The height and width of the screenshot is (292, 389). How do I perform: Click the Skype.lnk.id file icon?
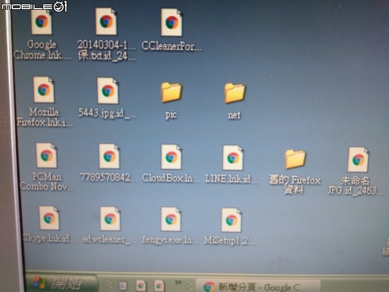tap(49, 218)
